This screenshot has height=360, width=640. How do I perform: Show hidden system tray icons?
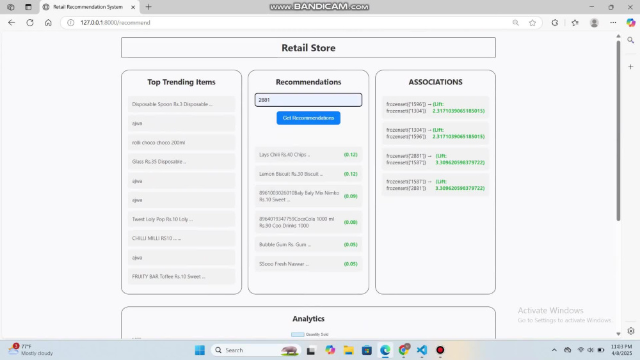(554, 350)
